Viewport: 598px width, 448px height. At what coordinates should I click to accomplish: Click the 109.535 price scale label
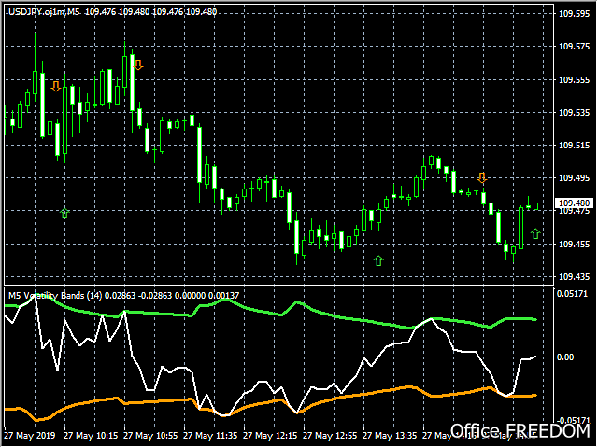(x=574, y=113)
